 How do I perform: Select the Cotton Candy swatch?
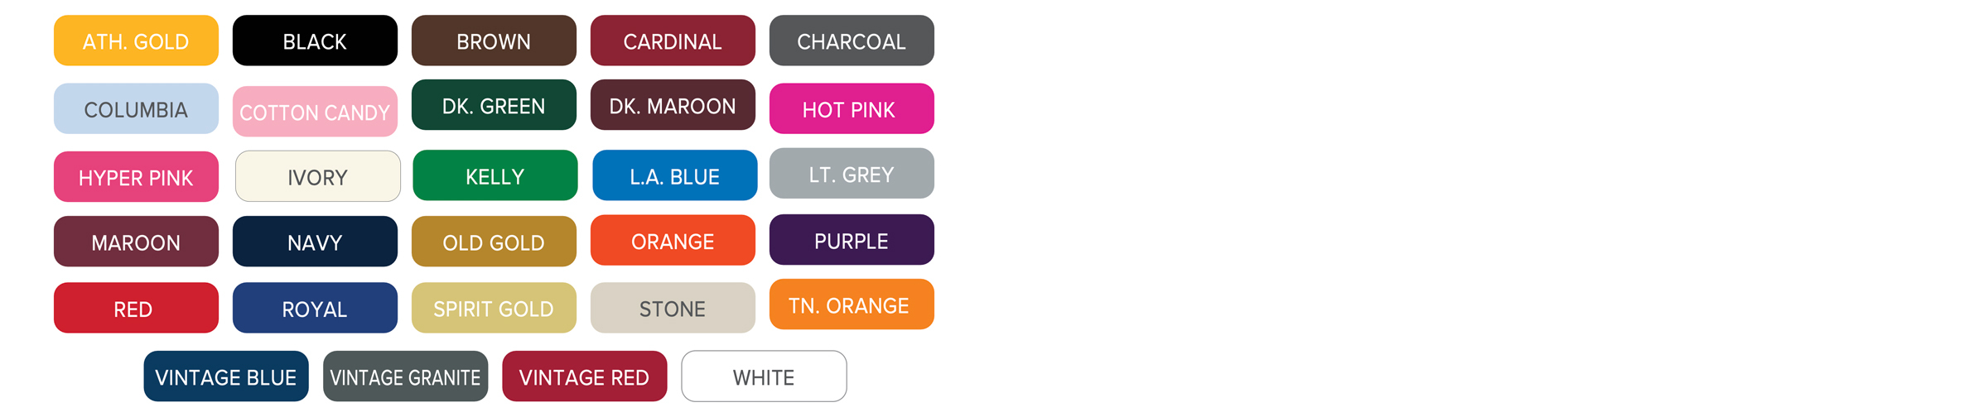point(315,112)
